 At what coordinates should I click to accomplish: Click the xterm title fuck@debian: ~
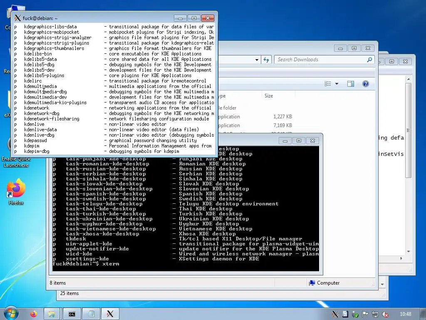40,18
